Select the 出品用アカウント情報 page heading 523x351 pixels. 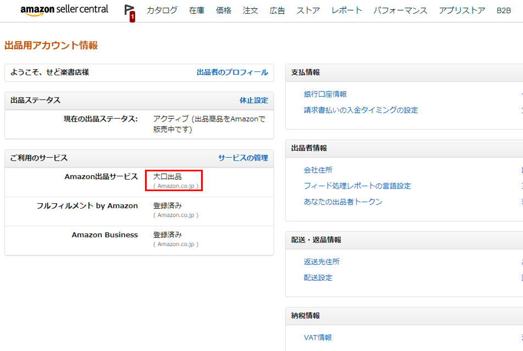(x=51, y=45)
